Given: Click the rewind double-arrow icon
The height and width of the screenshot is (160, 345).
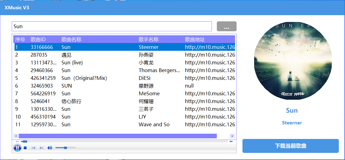Looking at the screenshot, I should coord(17,141).
